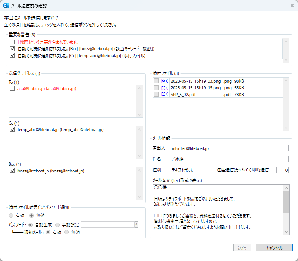Click the delayed send minutes field
Viewport: 298px width, 261px height.
click(282, 170)
